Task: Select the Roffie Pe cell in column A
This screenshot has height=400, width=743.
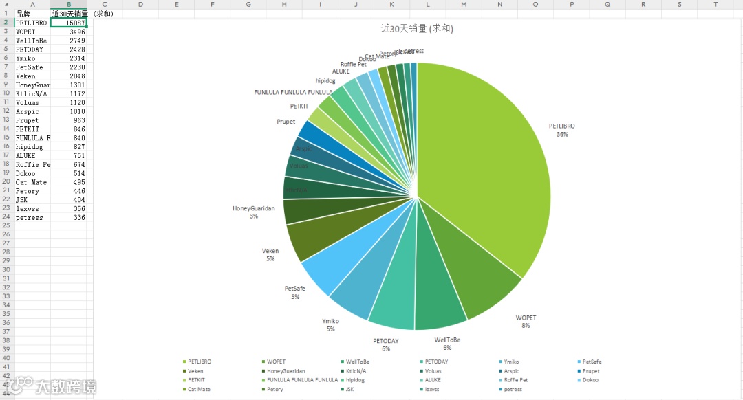Action: tap(32, 164)
